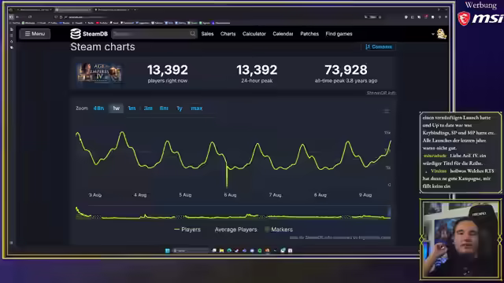504x283 pixels.
Task: Click the search magnifier icon
Action: pyautogui.click(x=192, y=34)
